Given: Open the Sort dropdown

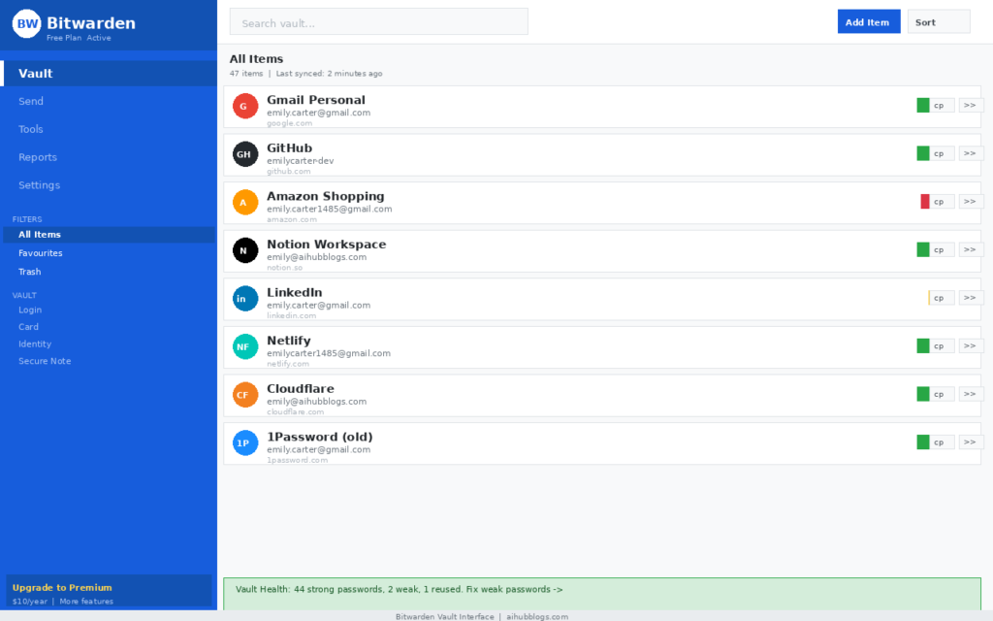Looking at the screenshot, I should tap(939, 21).
